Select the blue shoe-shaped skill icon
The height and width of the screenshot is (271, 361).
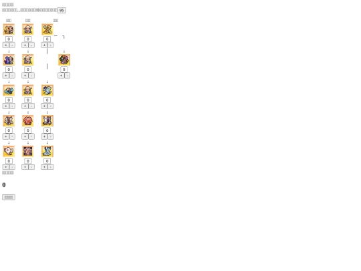pos(9,90)
